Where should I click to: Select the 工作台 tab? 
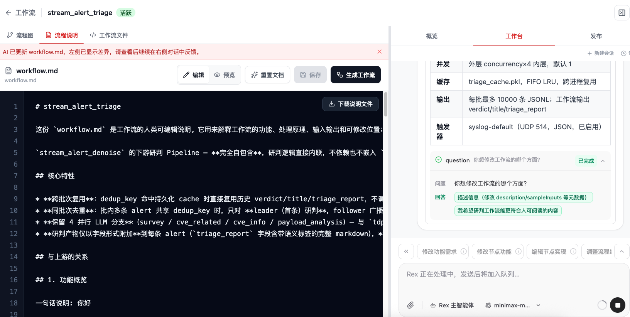(514, 36)
